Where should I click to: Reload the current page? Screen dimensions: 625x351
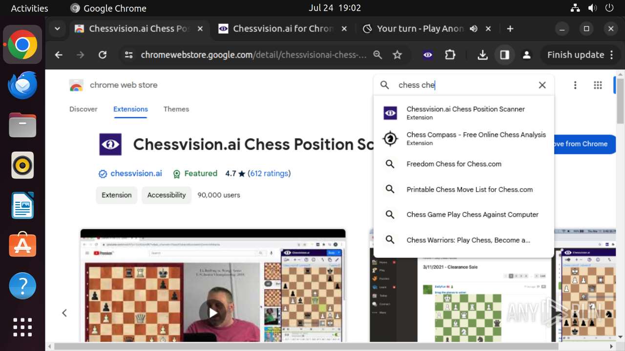pos(103,55)
